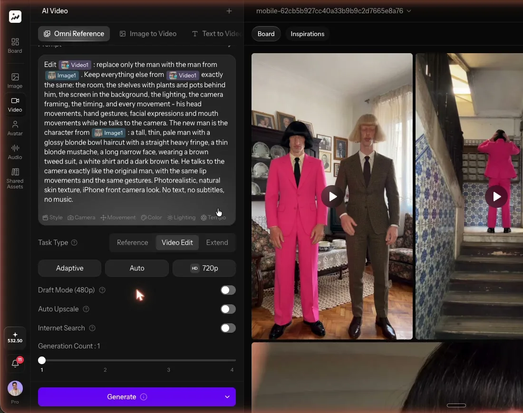Viewport: 523px width, 413px height.
Task: Set Generation Count to 3 on slider
Action: click(x=168, y=360)
